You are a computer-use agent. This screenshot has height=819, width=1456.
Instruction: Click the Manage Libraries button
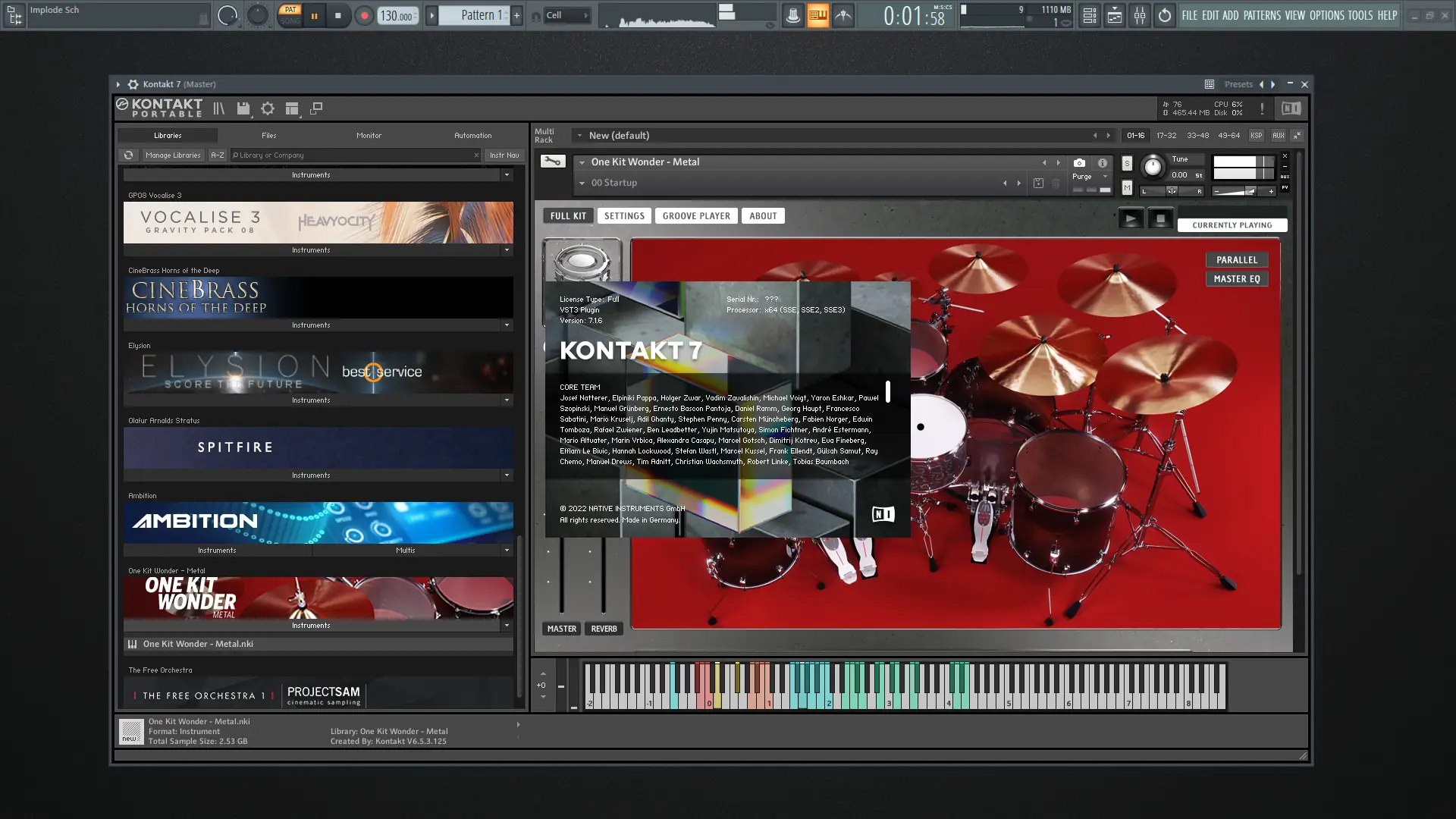click(x=173, y=155)
